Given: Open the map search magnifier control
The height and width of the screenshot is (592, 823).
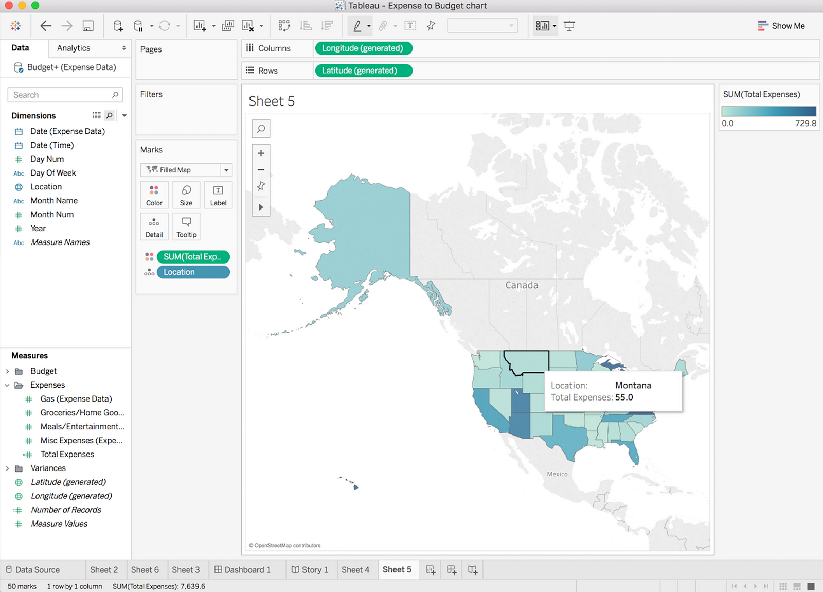Looking at the screenshot, I should point(261,129).
